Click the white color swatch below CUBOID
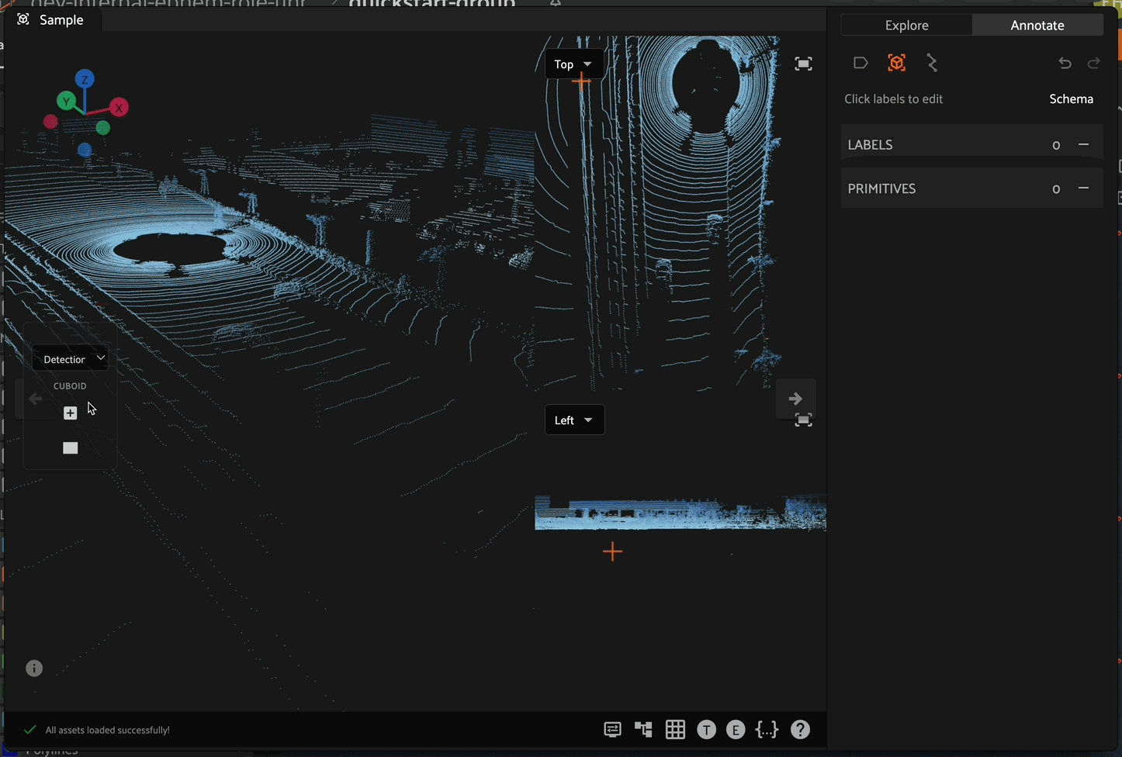1122x757 pixels. pyautogui.click(x=70, y=448)
